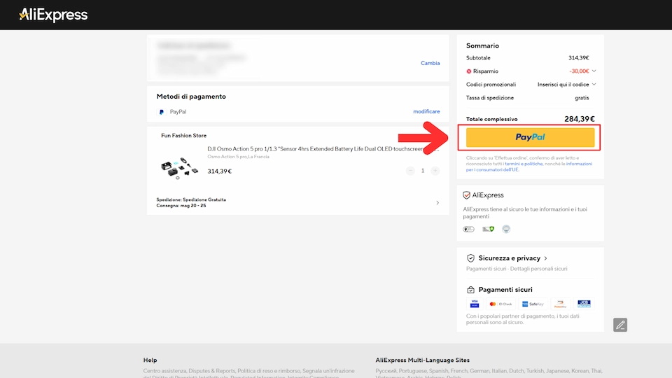Click the gratis shipping fee value
The image size is (672, 378).
click(582, 98)
